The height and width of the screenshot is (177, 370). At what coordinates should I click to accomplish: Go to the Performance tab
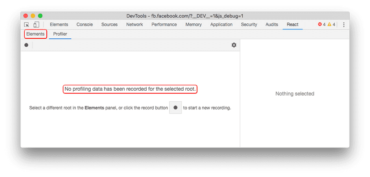pyautogui.click(x=164, y=25)
